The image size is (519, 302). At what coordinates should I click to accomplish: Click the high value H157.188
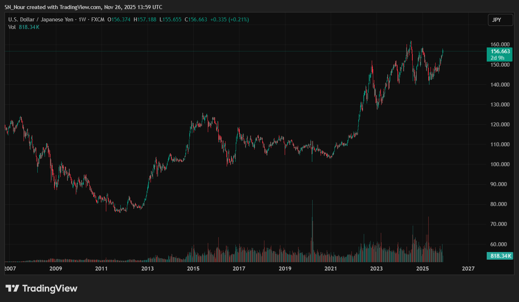point(145,20)
